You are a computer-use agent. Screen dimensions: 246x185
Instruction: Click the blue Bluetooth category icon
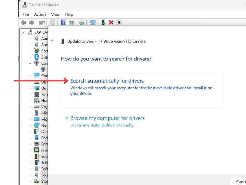(37, 57)
